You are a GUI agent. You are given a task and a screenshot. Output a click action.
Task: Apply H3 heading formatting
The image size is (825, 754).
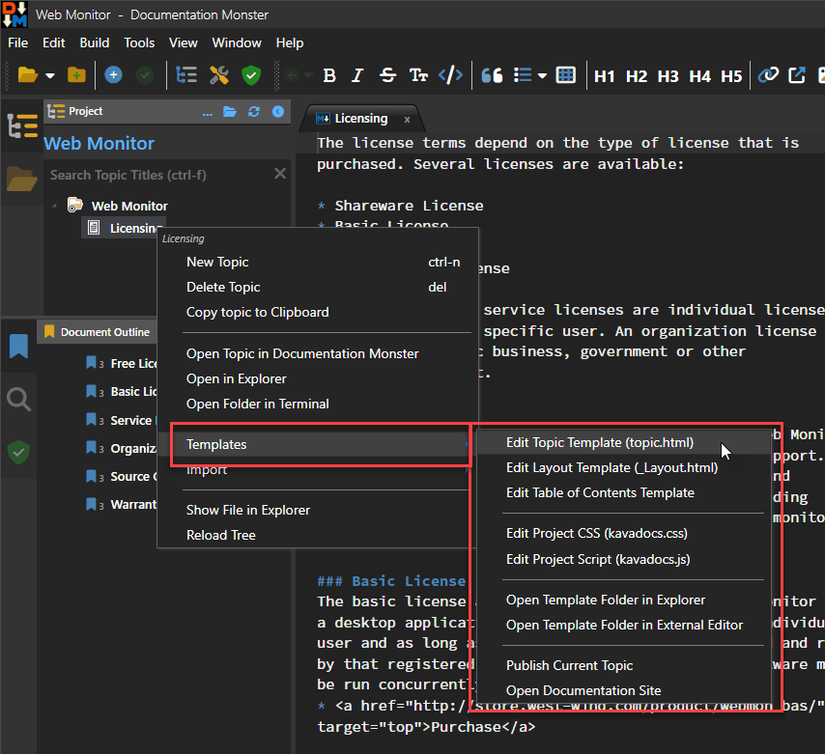[x=669, y=77]
